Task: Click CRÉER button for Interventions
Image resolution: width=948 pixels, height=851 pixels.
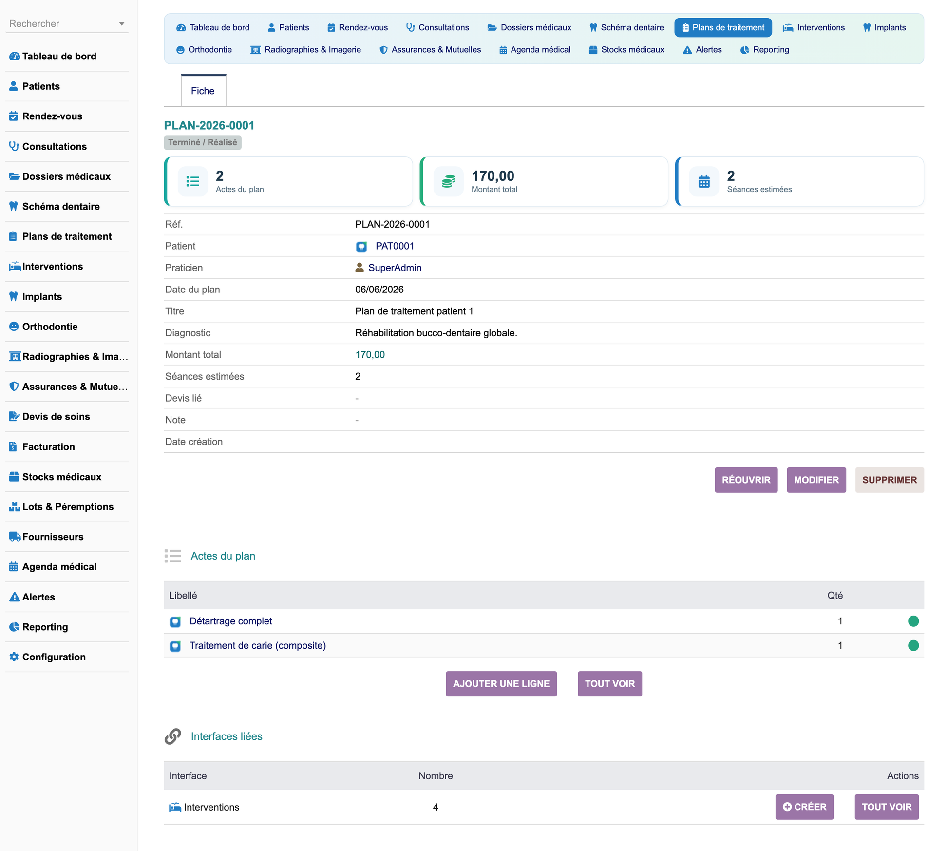Action: (x=804, y=807)
